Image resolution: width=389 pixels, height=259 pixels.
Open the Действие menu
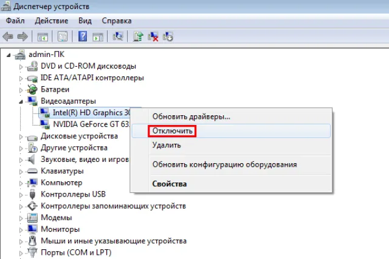[x=51, y=21]
